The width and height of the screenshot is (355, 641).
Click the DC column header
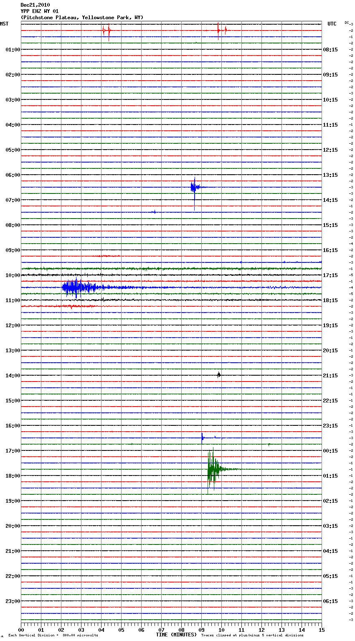tap(347, 23)
